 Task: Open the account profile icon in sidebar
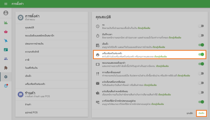coord(6,13)
